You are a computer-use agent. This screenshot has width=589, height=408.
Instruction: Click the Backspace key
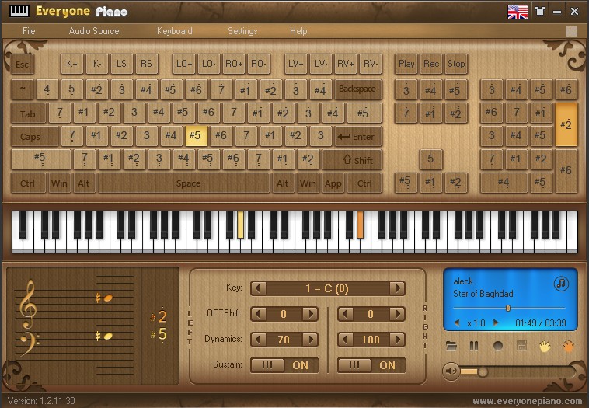pyautogui.click(x=357, y=89)
